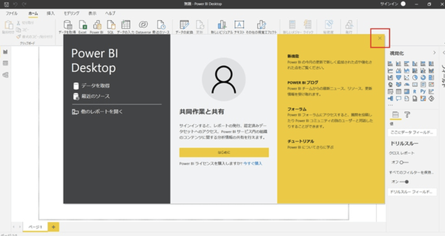Open Data view in left sidebar
Image resolution: width=445 pixels, height=236 pixels.
pos(5,63)
